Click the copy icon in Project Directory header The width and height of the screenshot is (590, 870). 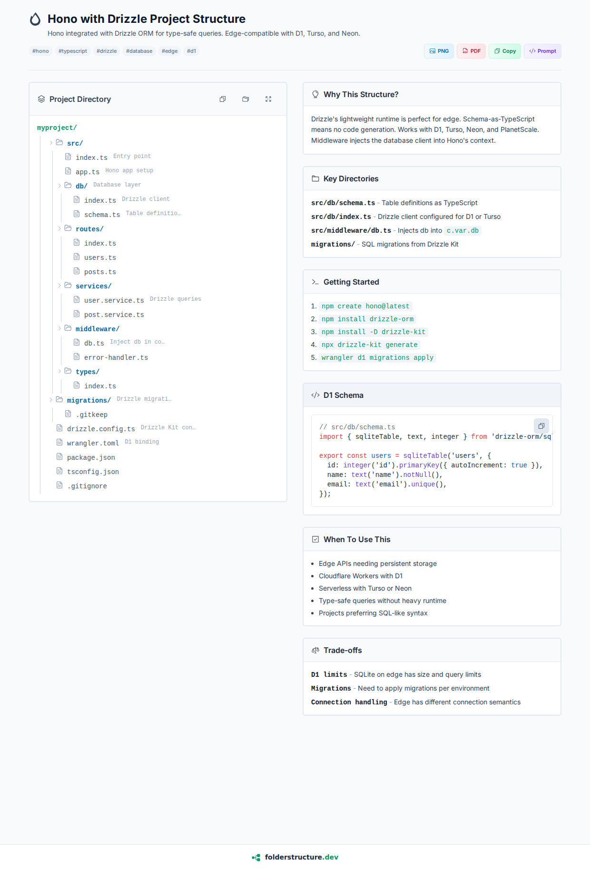[223, 99]
